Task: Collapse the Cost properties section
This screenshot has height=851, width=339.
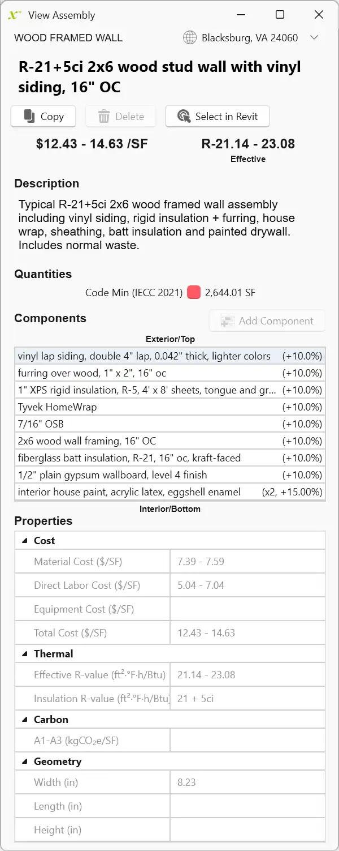Action: point(25,541)
